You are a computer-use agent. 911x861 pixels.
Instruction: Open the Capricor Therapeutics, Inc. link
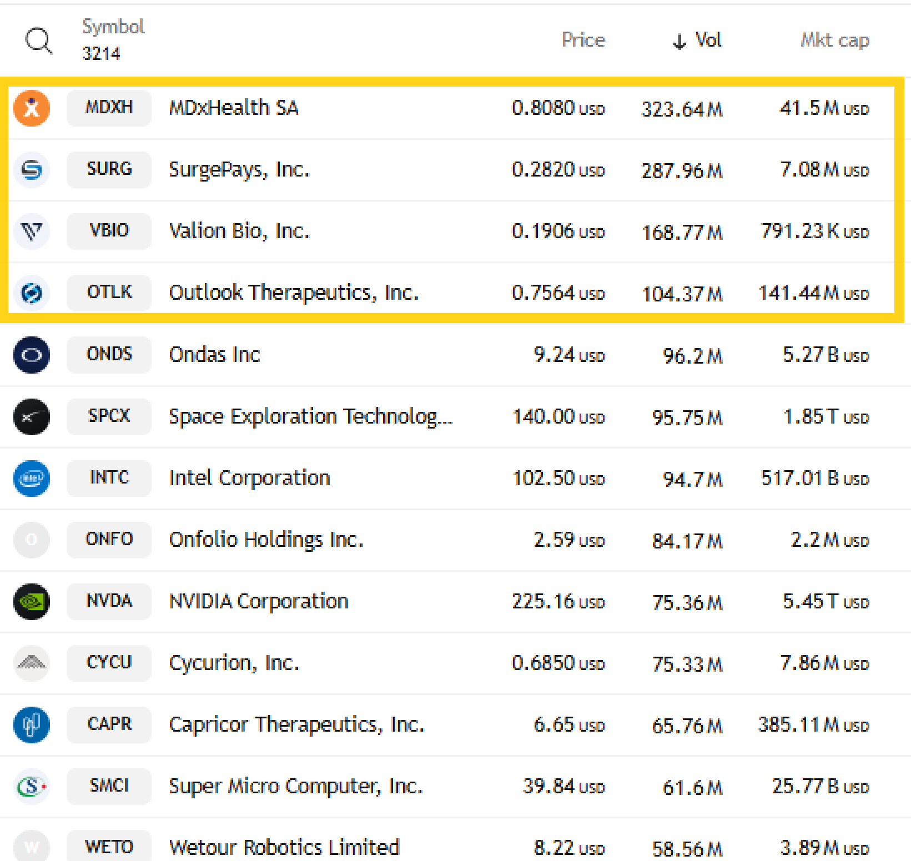point(296,724)
